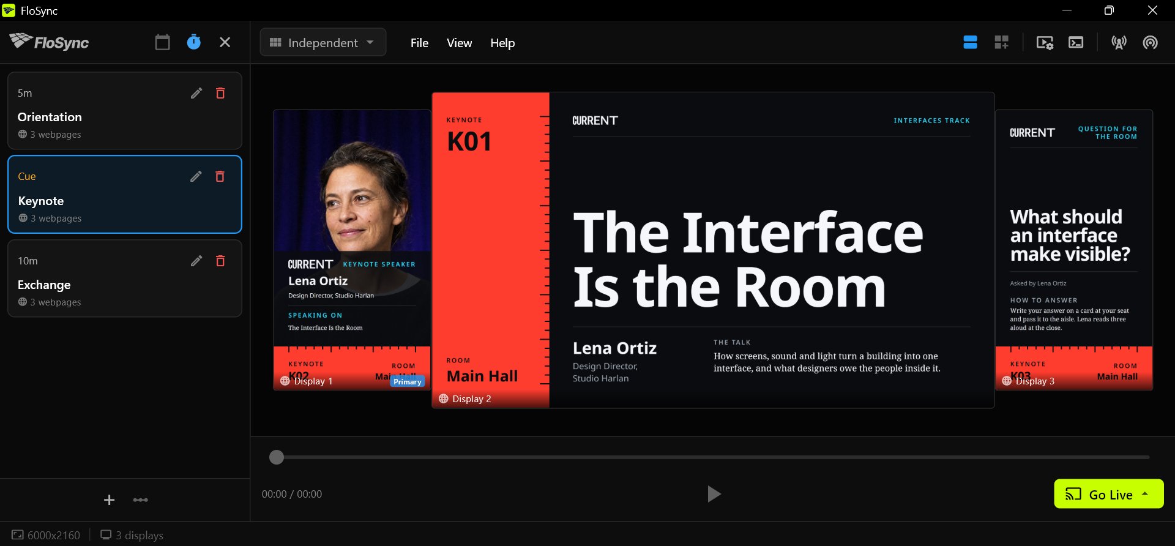
Task: Open the more options ellipsis below scenes
Action: click(140, 500)
